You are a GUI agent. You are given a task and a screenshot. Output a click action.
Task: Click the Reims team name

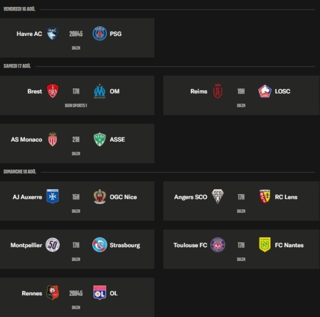199,91
